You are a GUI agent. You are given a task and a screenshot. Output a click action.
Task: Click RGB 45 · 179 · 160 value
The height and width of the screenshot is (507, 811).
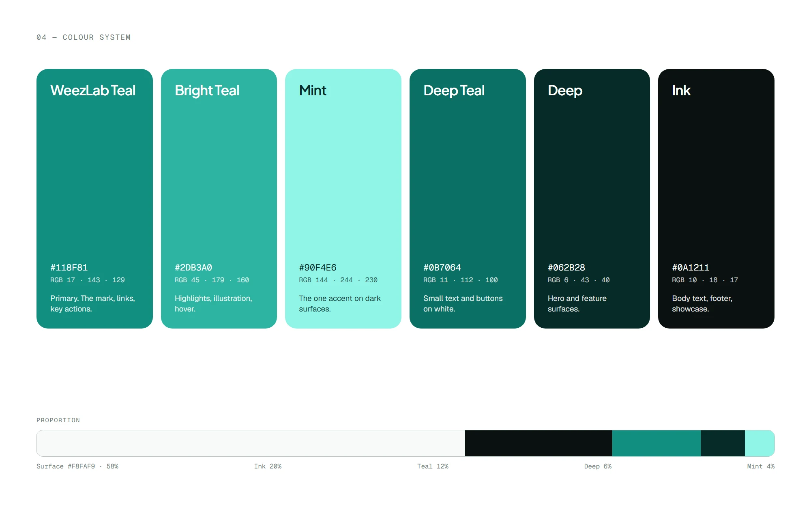tap(212, 280)
